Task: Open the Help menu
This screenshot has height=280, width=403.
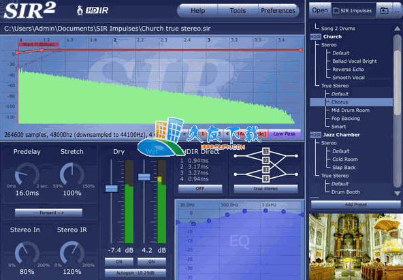Action: coord(197,10)
